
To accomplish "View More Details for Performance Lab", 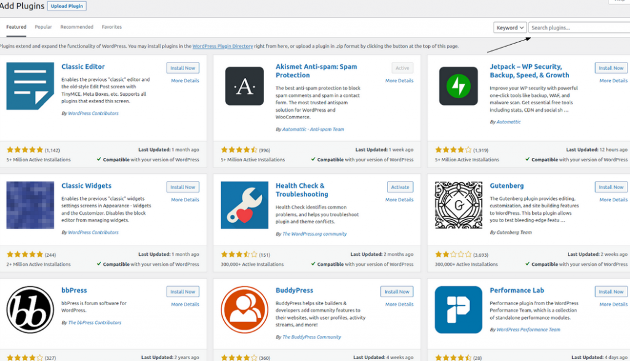I will click(x=613, y=305).
